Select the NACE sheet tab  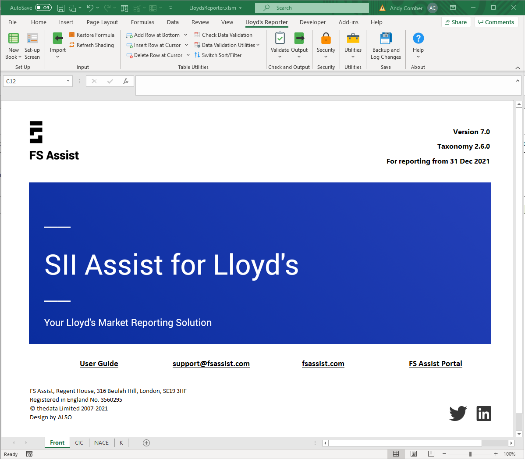(102, 442)
